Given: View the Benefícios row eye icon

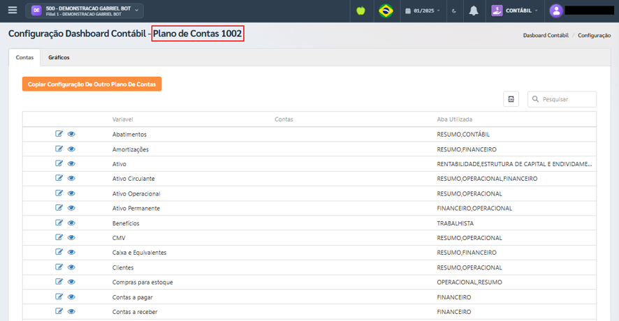Looking at the screenshot, I should 71,223.
